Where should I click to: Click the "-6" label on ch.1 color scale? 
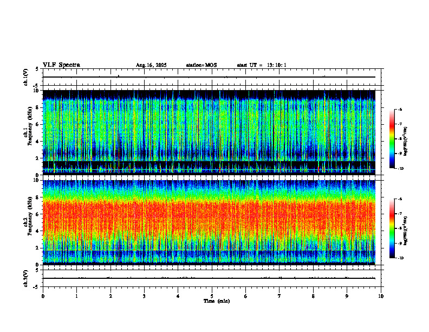pyautogui.click(x=400, y=110)
